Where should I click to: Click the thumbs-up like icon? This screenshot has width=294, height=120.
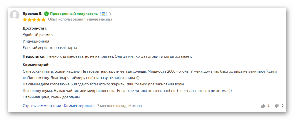coord(263,106)
